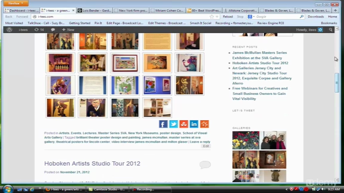344x193 pixels.
Task: Share post on LinkedIn icon
Action: pos(194,124)
